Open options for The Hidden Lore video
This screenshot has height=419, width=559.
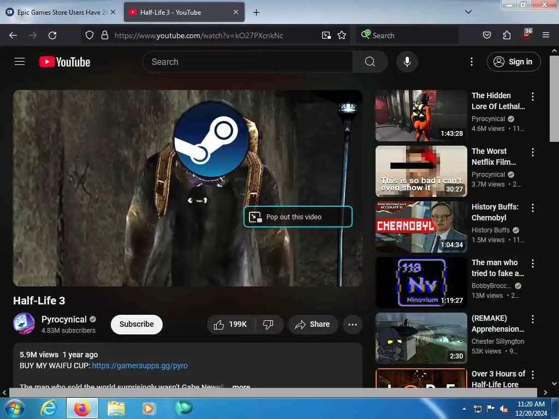pyautogui.click(x=533, y=96)
